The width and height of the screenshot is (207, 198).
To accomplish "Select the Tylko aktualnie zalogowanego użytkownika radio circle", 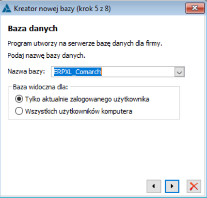I will coord(19,99).
